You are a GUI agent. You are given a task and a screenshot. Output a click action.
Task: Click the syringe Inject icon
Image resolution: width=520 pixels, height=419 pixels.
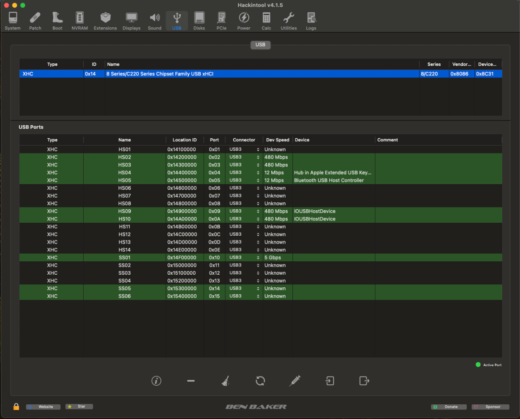pyautogui.click(x=295, y=381)
